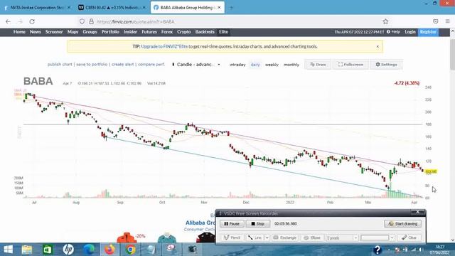The image size is (455, 256).
Task: Launch the HP app from taskbar
Action: point(68,250)
